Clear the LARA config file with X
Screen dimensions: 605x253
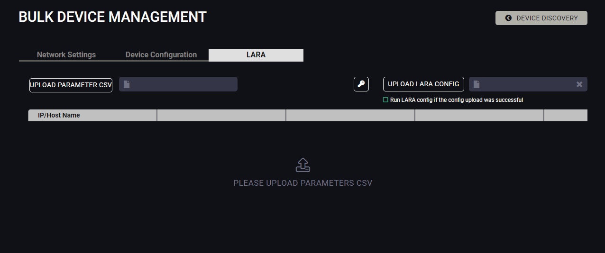coord(579,84)
